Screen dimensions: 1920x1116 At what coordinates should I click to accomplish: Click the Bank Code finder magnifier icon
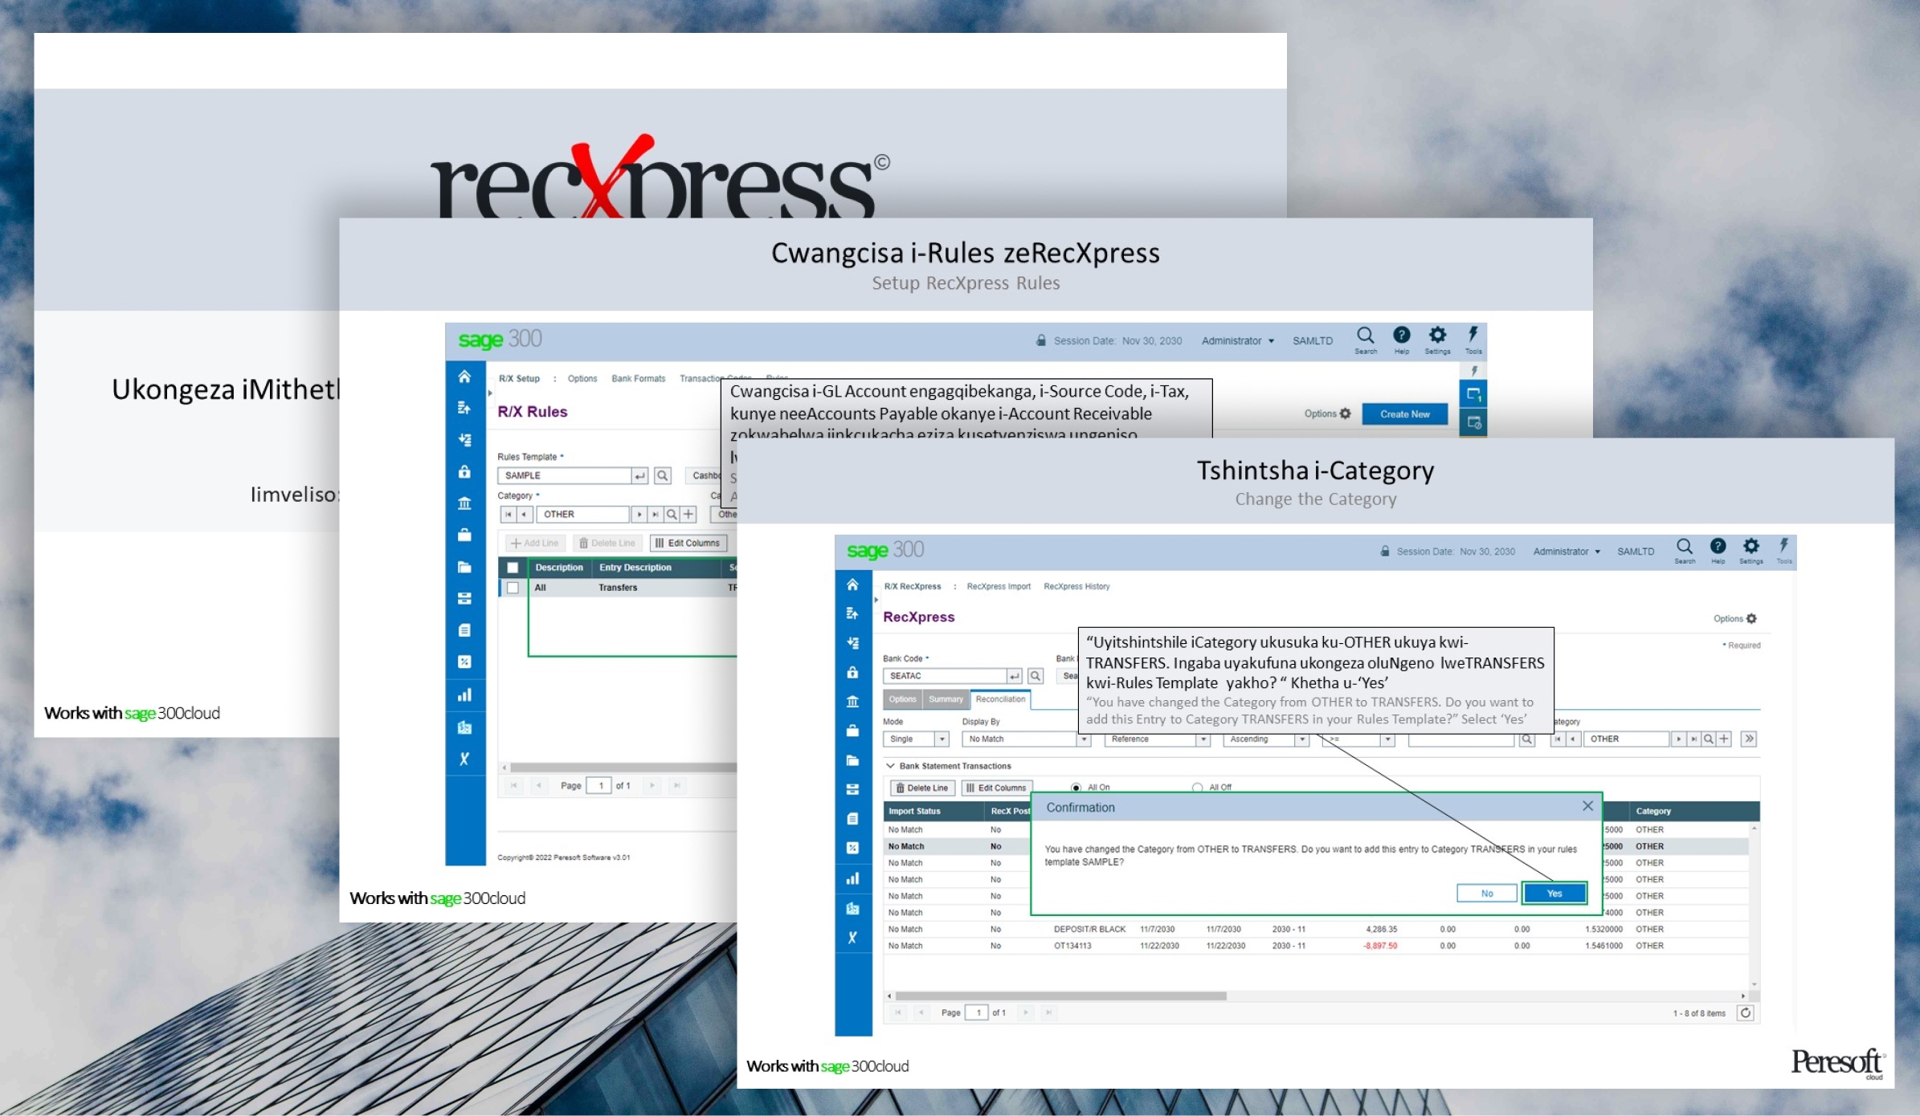pyautogui.click(x=1036, y=676)
